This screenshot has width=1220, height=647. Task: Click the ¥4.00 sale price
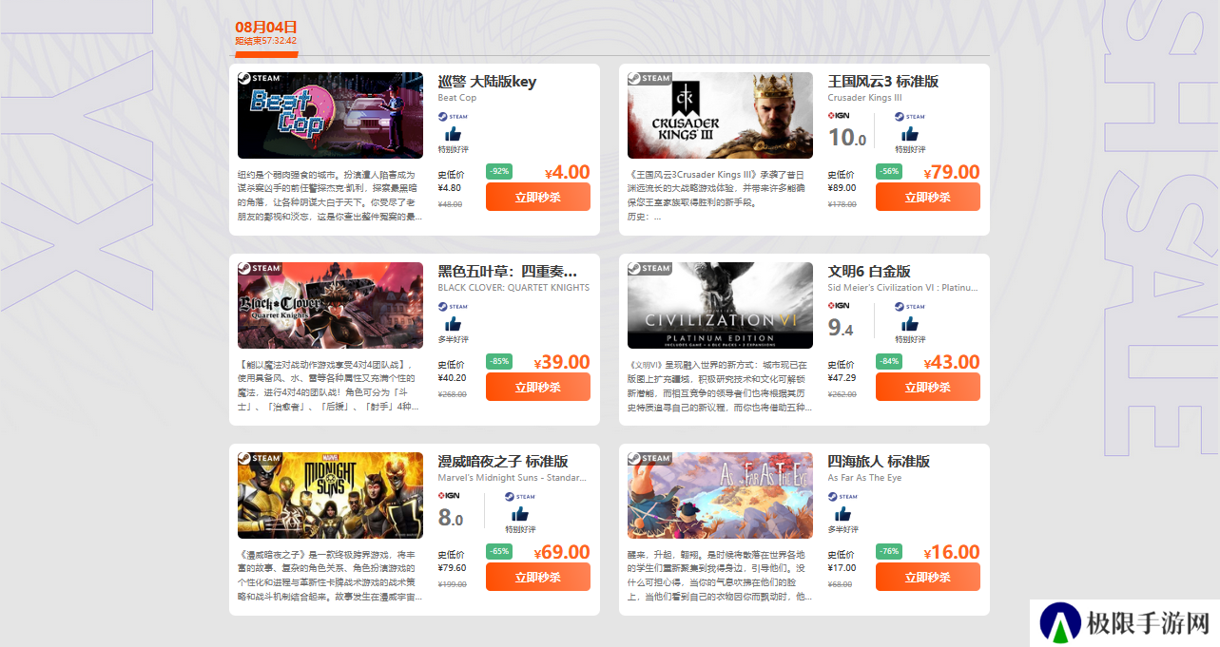568,172
